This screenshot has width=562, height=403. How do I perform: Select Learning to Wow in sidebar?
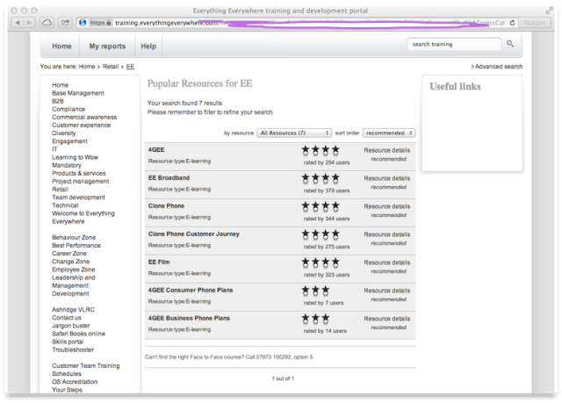75,157
